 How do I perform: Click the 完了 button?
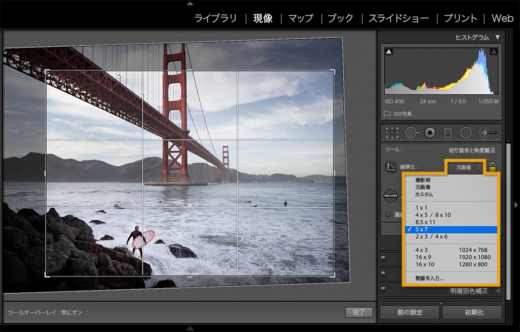pyautogui.click(x=359, y=312)
